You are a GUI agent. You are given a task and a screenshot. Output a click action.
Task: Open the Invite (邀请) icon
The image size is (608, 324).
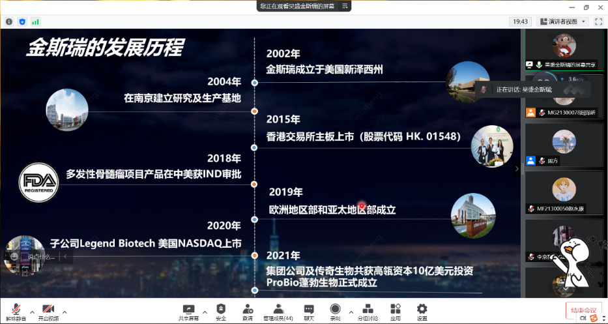coord(248,310)
